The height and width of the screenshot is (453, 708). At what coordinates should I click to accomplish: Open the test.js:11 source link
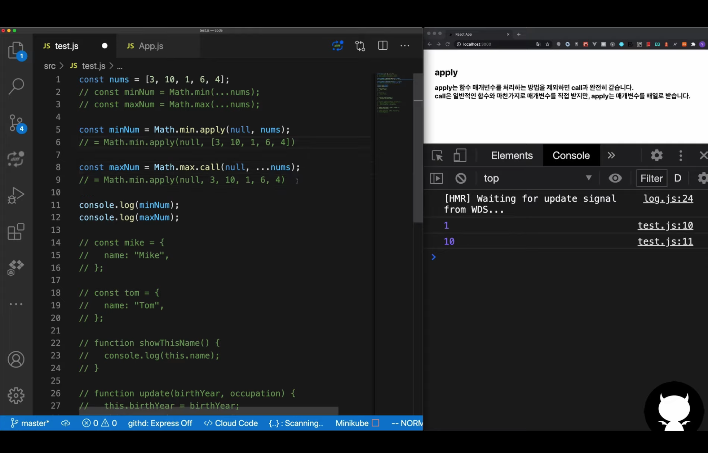tap(665, 242)
